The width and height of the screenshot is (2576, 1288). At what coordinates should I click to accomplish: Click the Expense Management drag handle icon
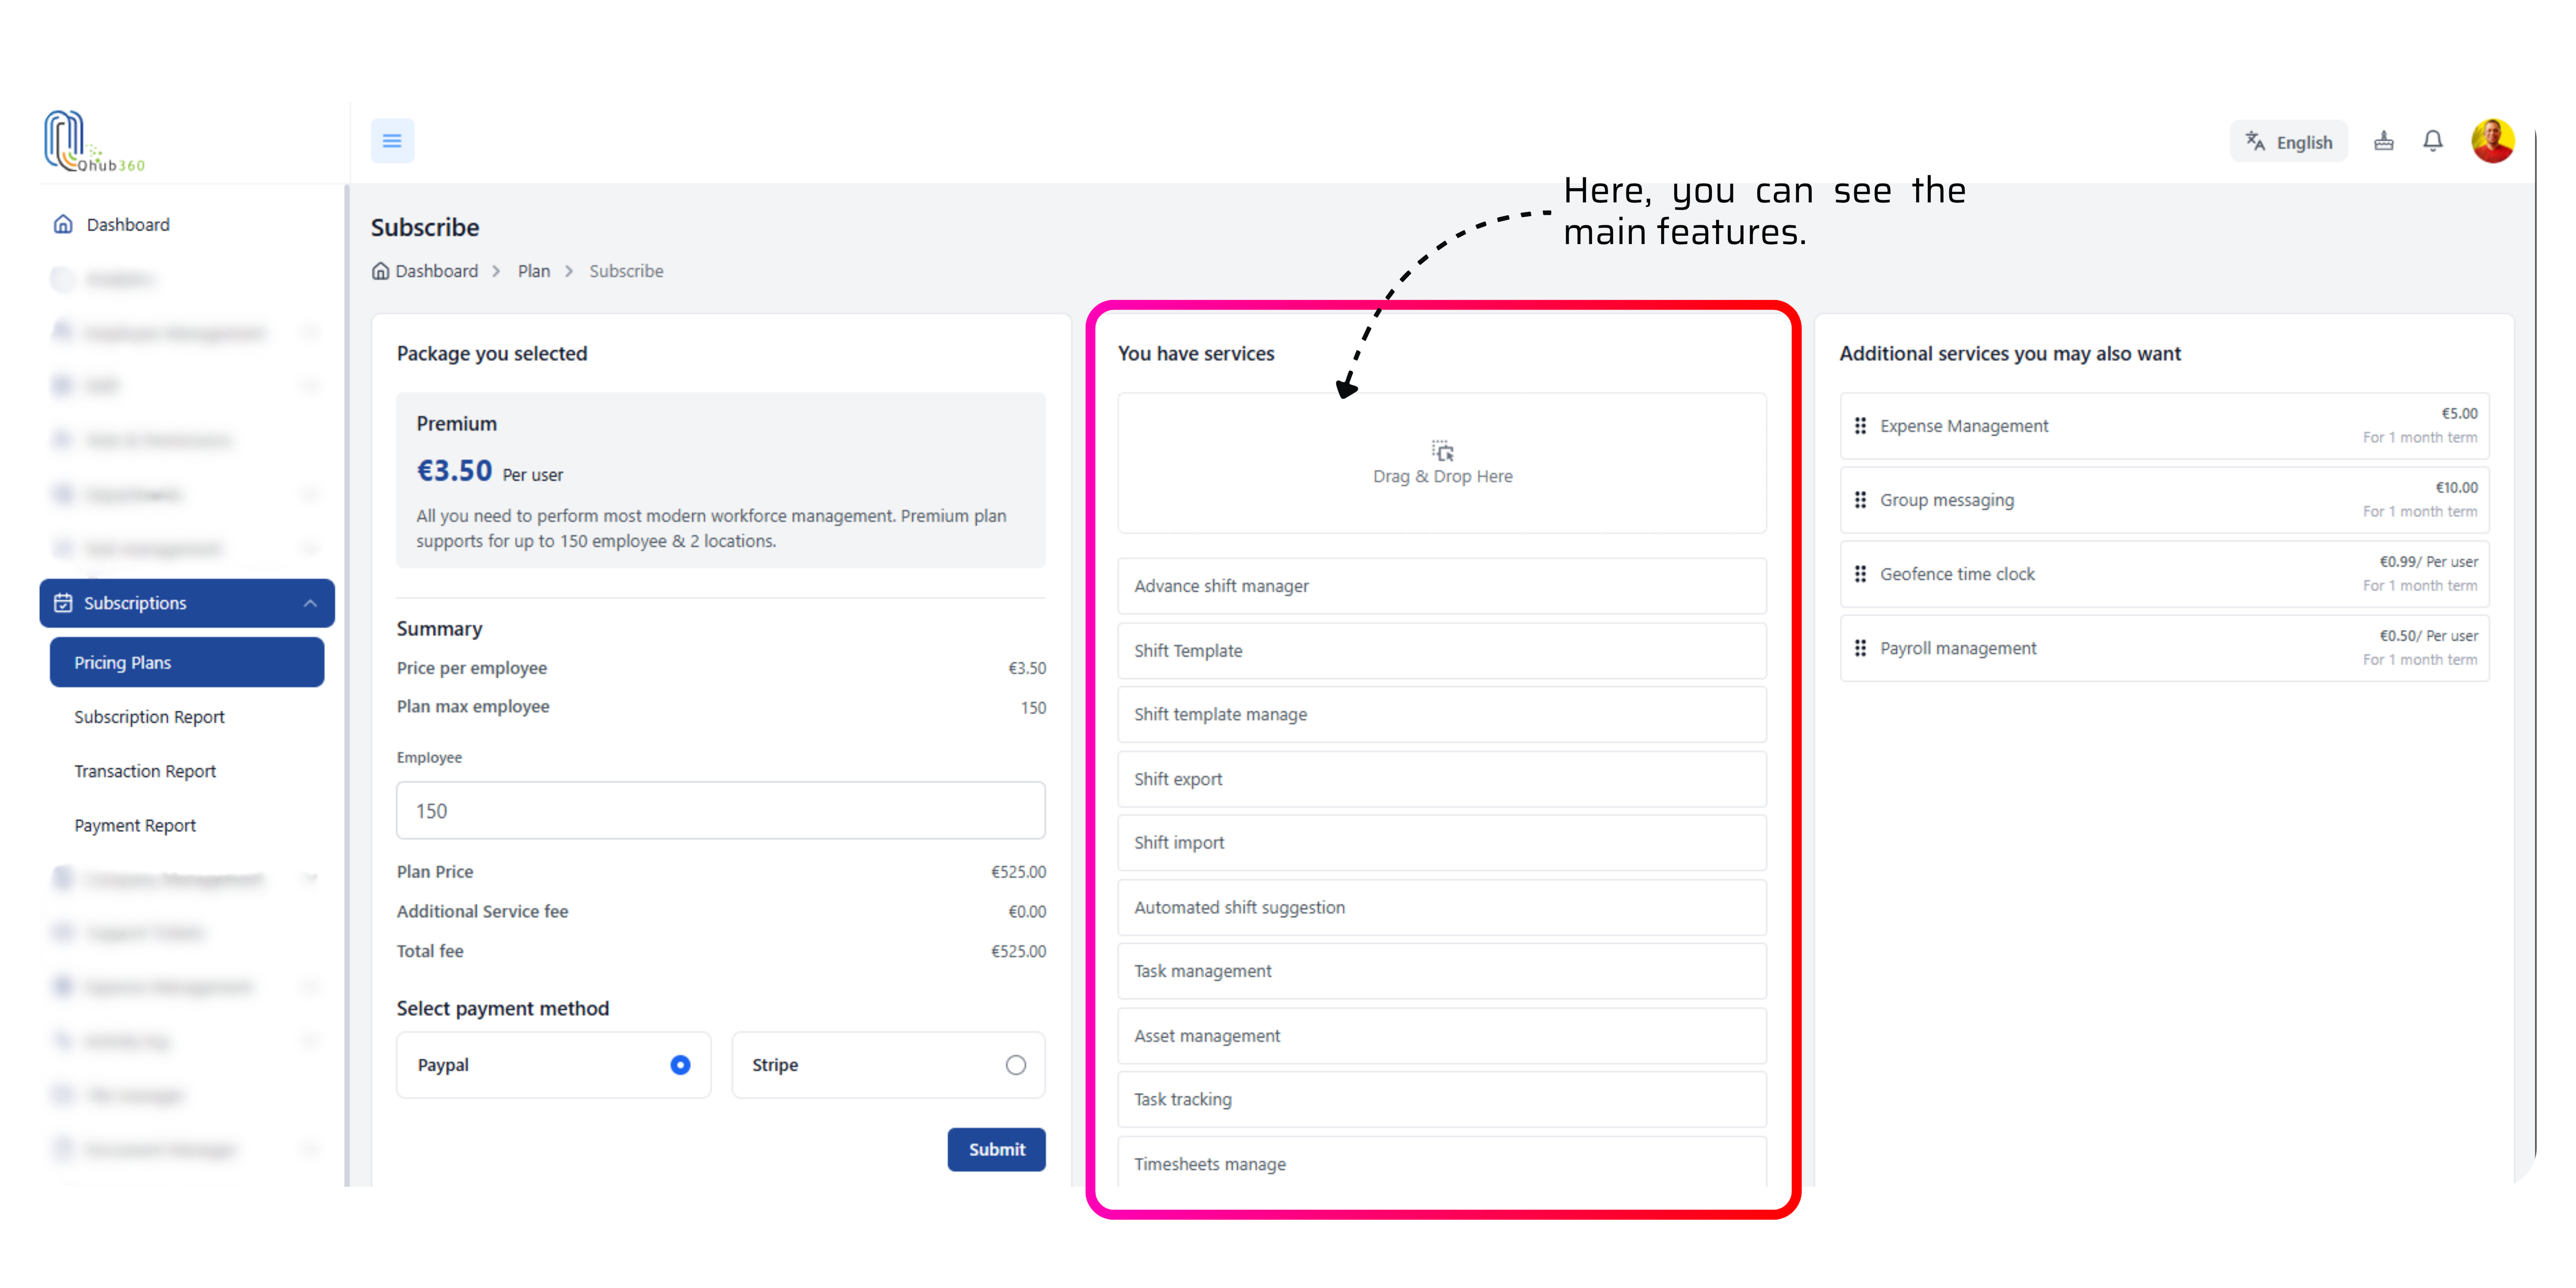click(x=1860, y=426)
